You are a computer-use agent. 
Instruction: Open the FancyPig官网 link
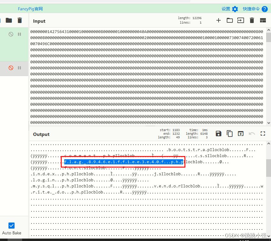coord(30,9)
